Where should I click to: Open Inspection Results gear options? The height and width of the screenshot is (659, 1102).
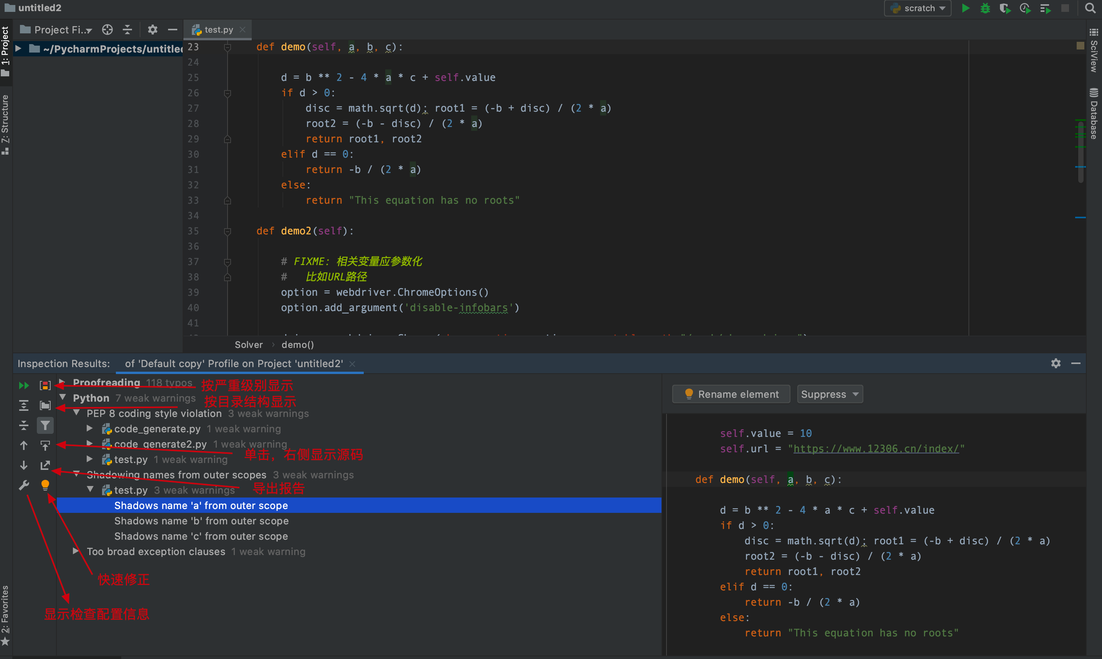pyautogui.click(x=1056, y=363)
